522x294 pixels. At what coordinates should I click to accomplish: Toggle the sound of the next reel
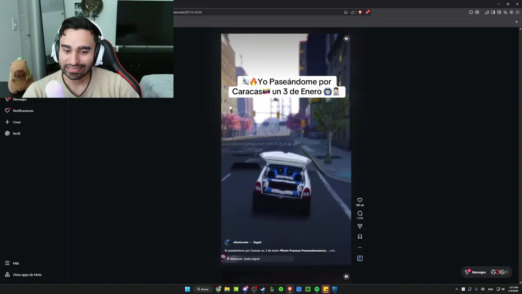pyautogui.click(x=346, y=276)
